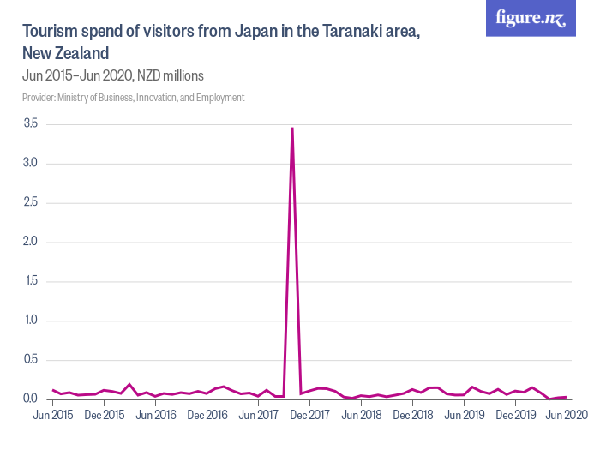Click the Dec 2015 x-axis label

point(105,415)
